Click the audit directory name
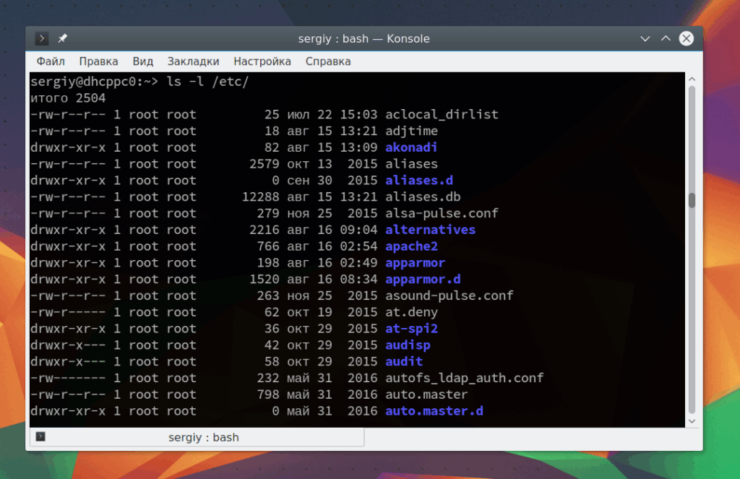The height and width of the screenshot is (479, 740). (x=404, y=361)
